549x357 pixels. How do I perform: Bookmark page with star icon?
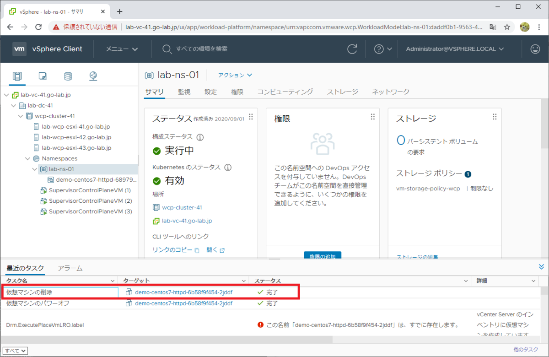(507, 27)
